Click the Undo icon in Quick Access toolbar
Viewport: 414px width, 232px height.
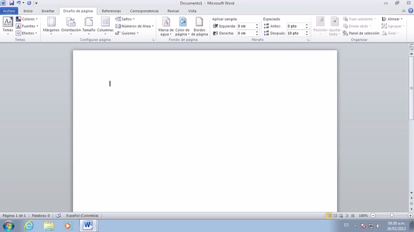point(19,3)
